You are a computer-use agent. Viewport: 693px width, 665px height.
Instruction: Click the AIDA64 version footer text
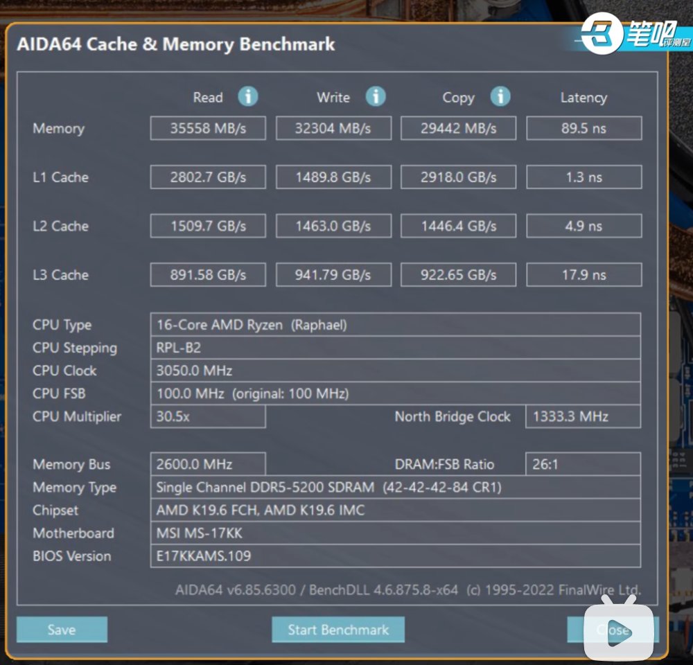tap(408, 590)
